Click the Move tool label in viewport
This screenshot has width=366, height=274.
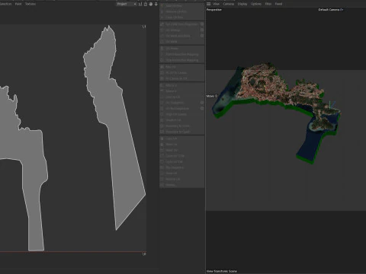click(x=212, y=96)
